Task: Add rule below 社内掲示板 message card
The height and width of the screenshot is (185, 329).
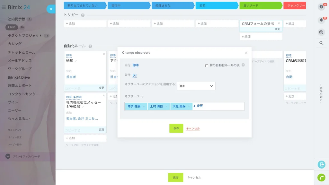Action: (x=85, y=138)
